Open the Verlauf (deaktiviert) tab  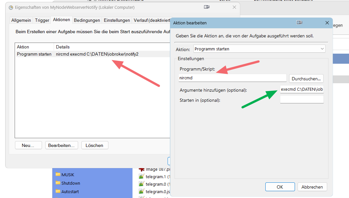pyautogui.click(x=152, y=20)
